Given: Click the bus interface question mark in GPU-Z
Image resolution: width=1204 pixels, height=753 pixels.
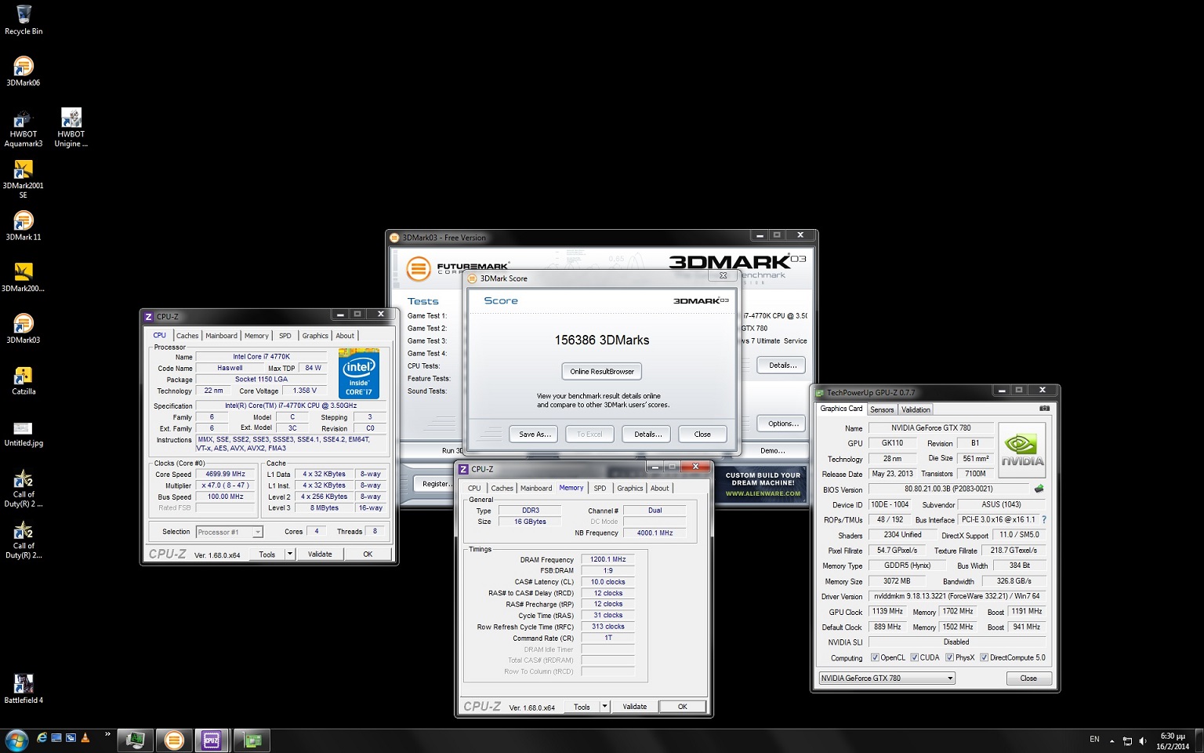Looking at the screenshot, I should point(1044,519).
